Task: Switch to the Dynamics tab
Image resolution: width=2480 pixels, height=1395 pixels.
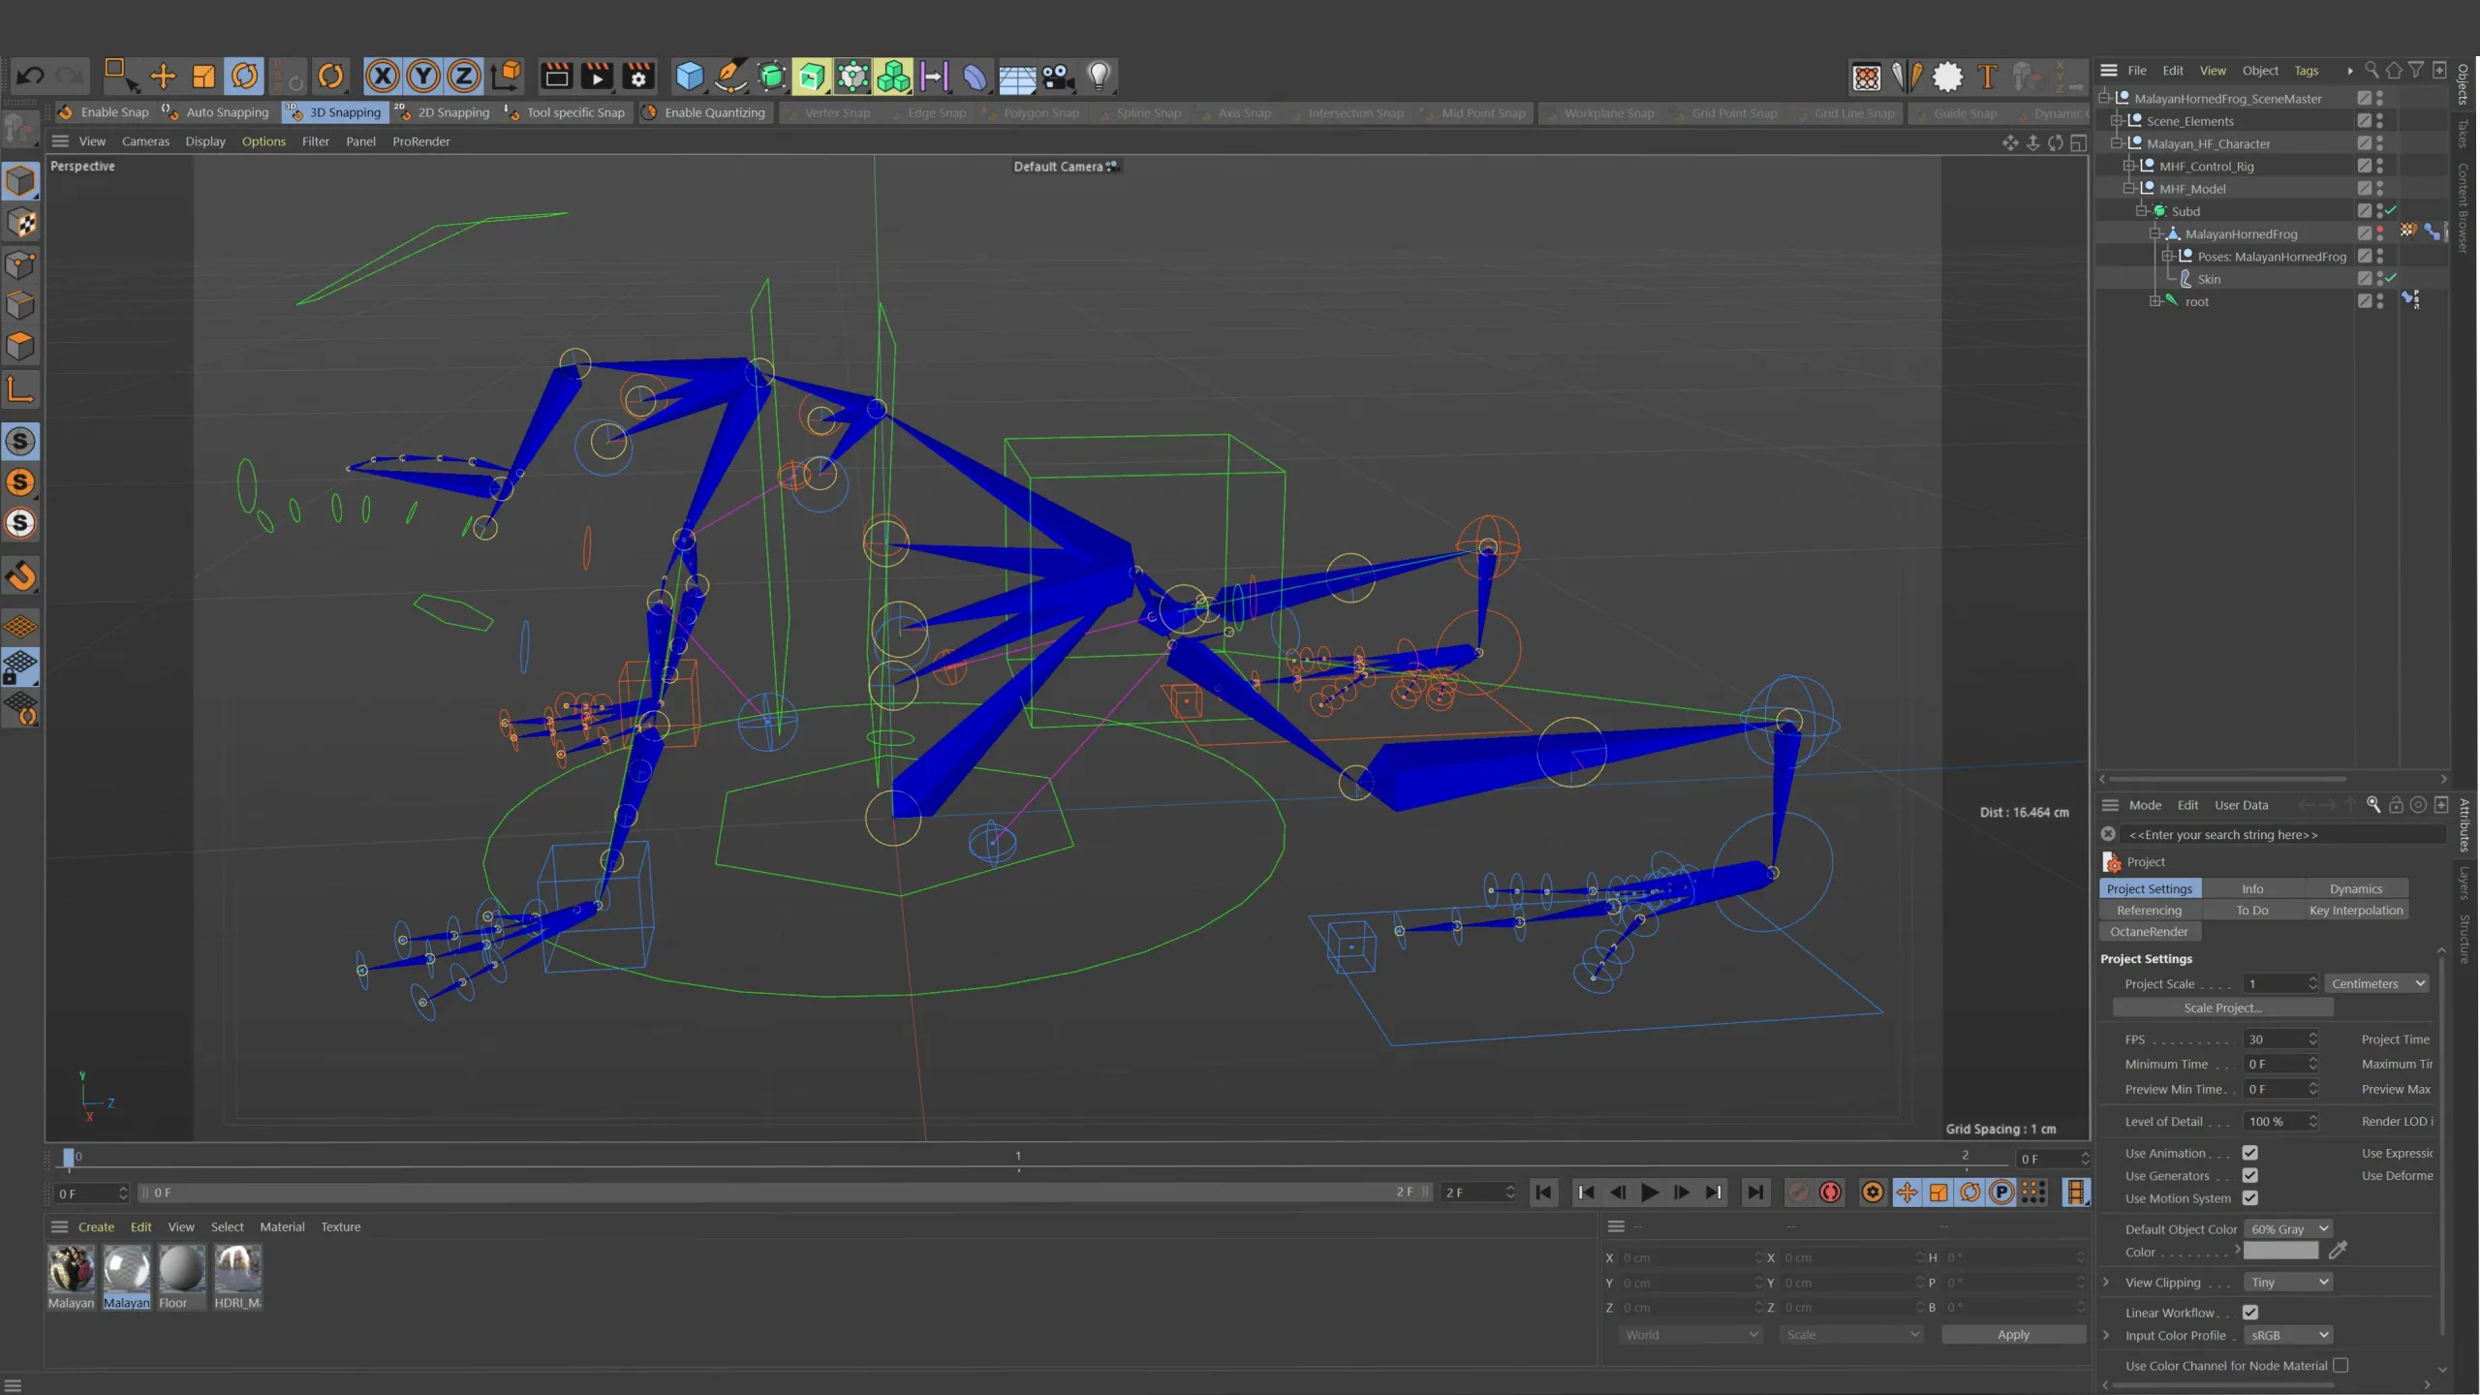Action: (2356, 887)
